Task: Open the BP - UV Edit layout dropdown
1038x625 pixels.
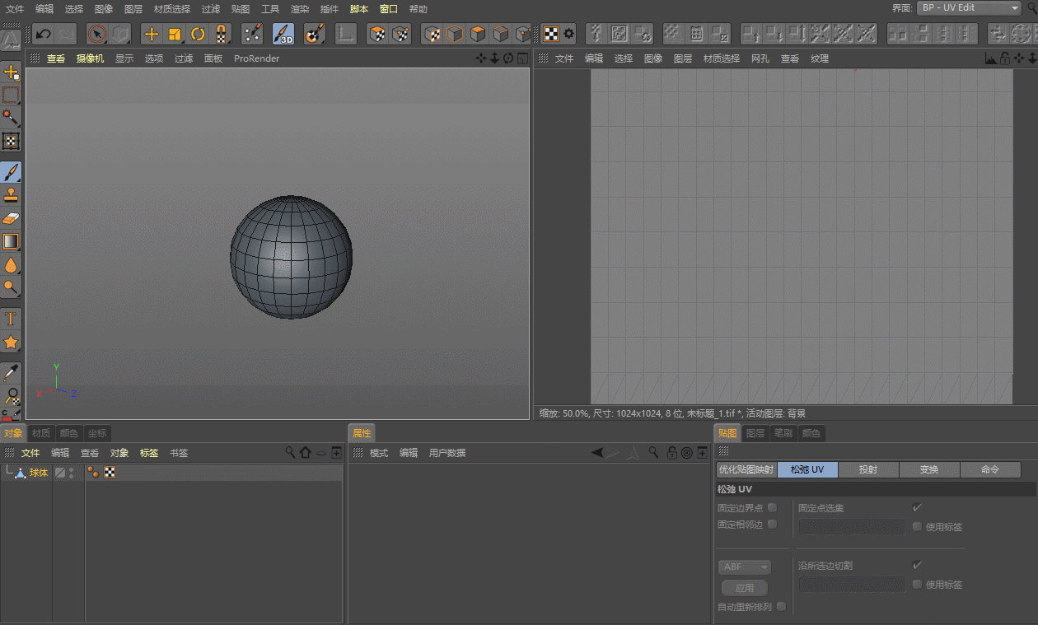Action: click(x=969, y=8)
